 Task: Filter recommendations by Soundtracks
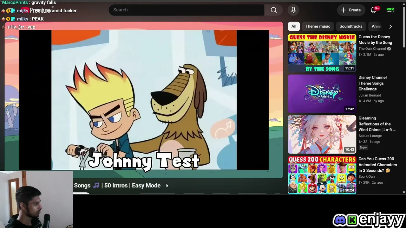tap(351, 27)
